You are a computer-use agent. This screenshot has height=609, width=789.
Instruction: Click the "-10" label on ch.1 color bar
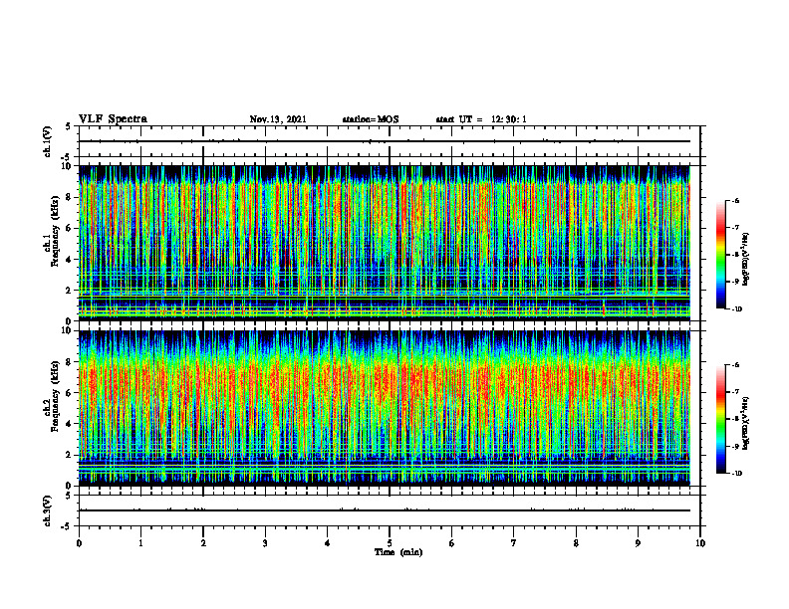tap(736, 308)
